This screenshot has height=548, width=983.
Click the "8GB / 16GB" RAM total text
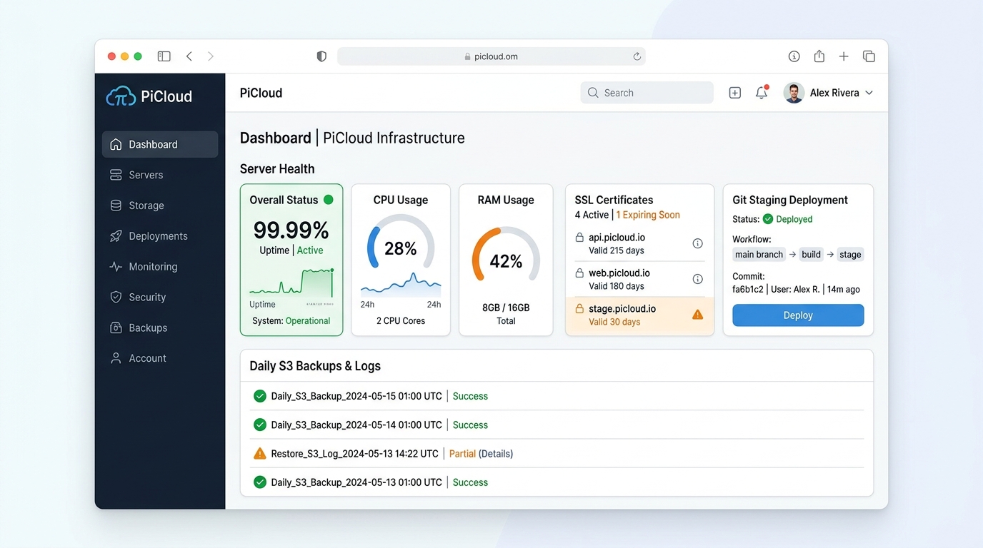506,308
